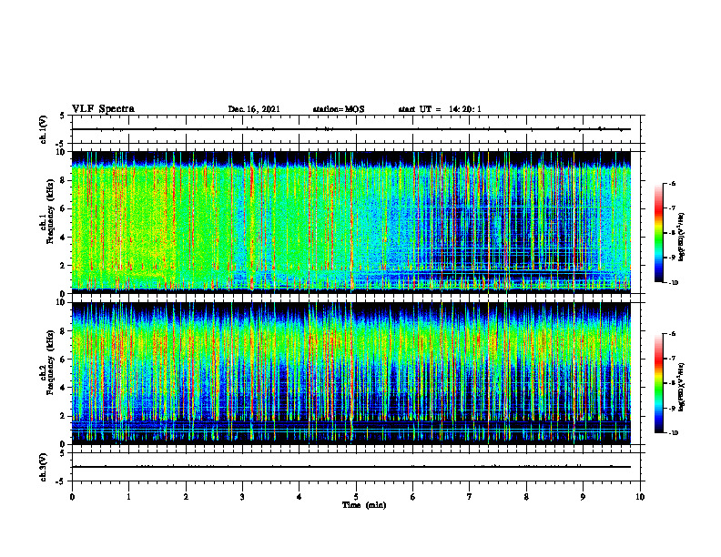This screenshot has width=721, height=557.
Task: Click the ch.2 color bar PSD unit label
Action: 682,387
